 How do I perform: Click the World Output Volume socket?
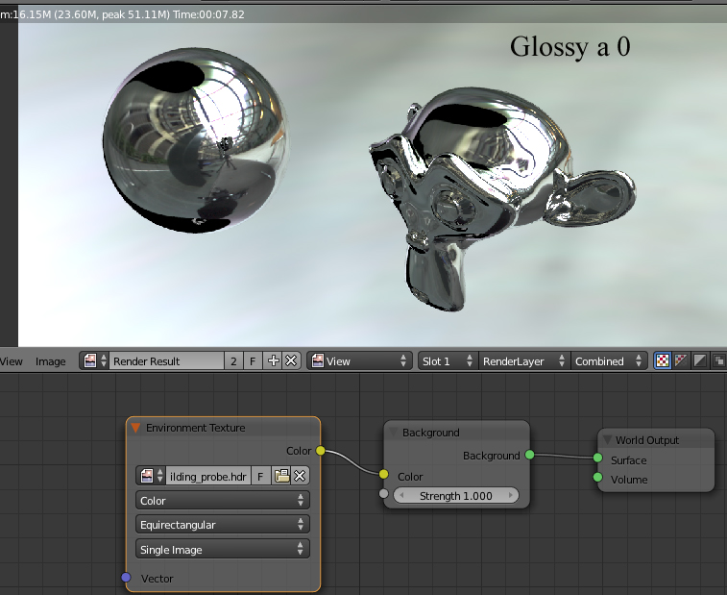(x=597, y=477)
